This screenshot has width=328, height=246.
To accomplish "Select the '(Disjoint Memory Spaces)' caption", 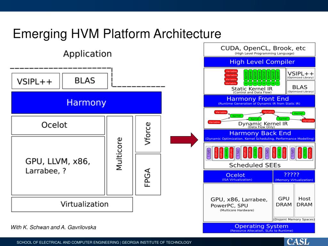I will [x=294, y=219].
